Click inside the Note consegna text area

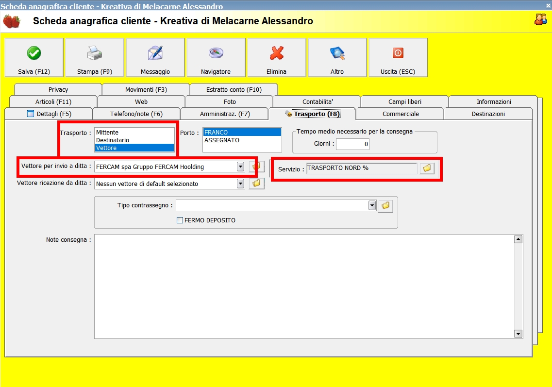(304, 286)
